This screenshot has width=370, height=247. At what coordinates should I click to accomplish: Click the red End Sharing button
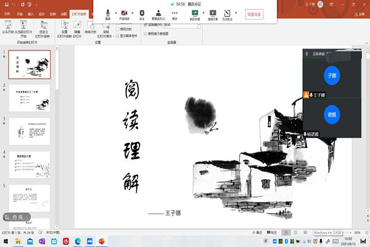253,13
